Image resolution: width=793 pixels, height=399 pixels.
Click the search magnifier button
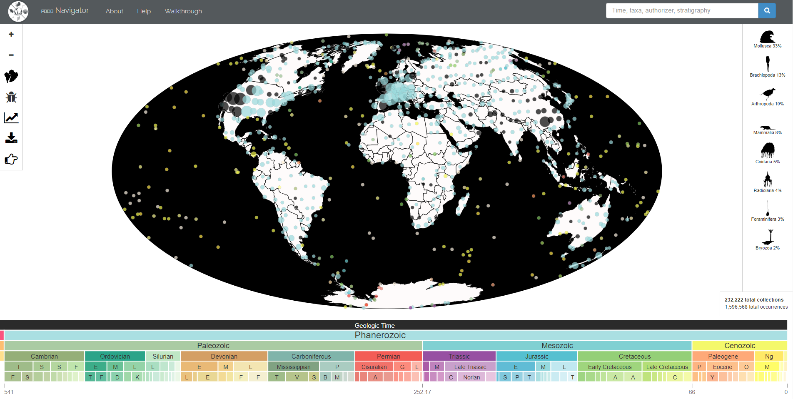767,11
